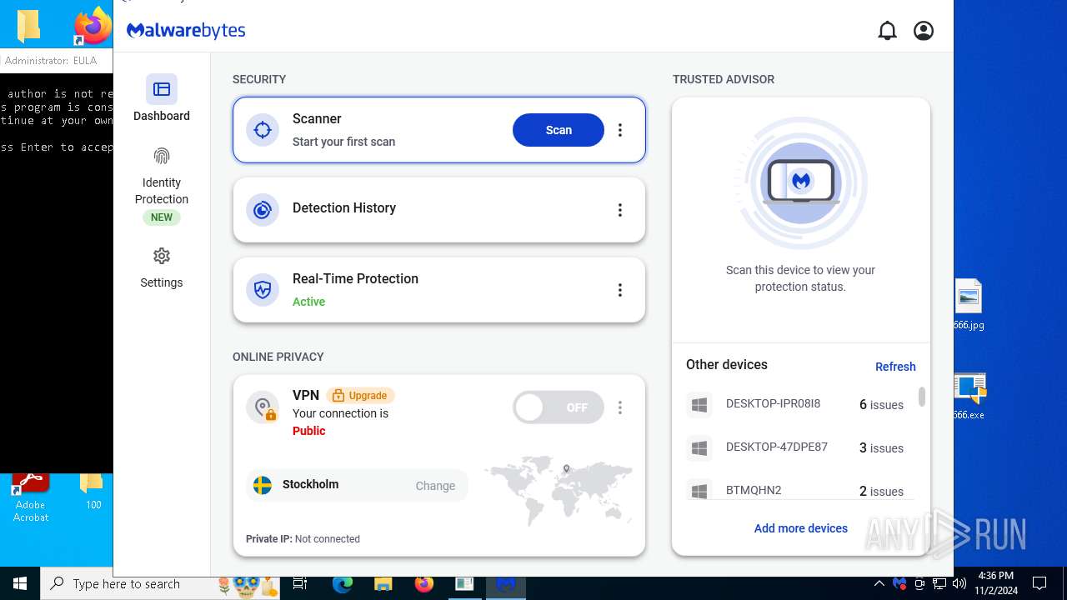
Task: Click the 3 issues count
Action: tap(881, 448)
